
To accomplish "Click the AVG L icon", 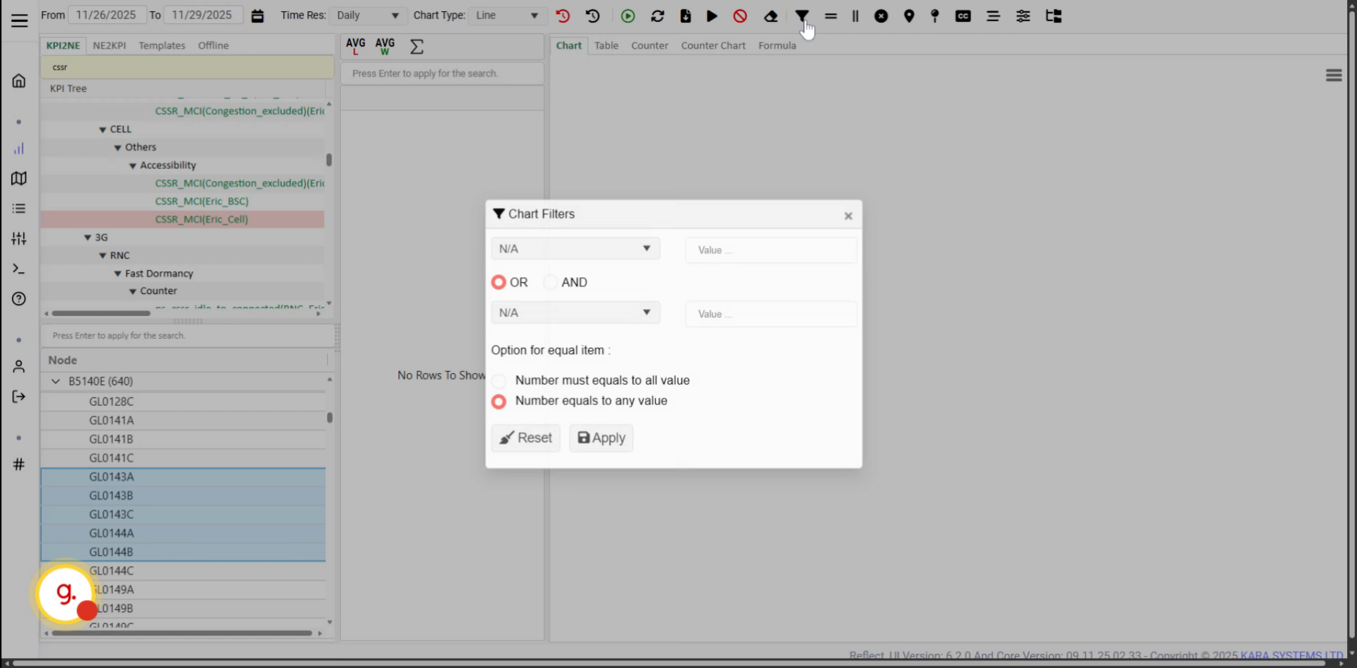I will 356,47.
